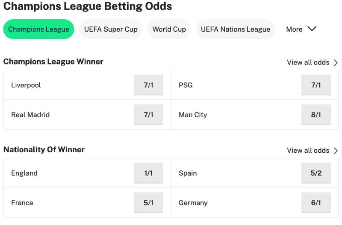
Task: Select the Champions League tab
Action: 38,29
